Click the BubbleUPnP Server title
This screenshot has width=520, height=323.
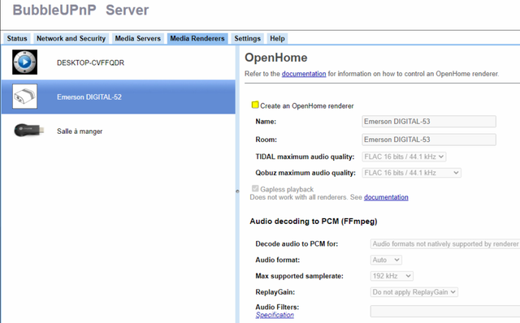(x=80, y=10)
